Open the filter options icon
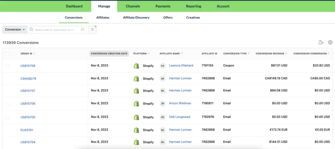The width and height of the screenshot is (335, 149). 93,30
